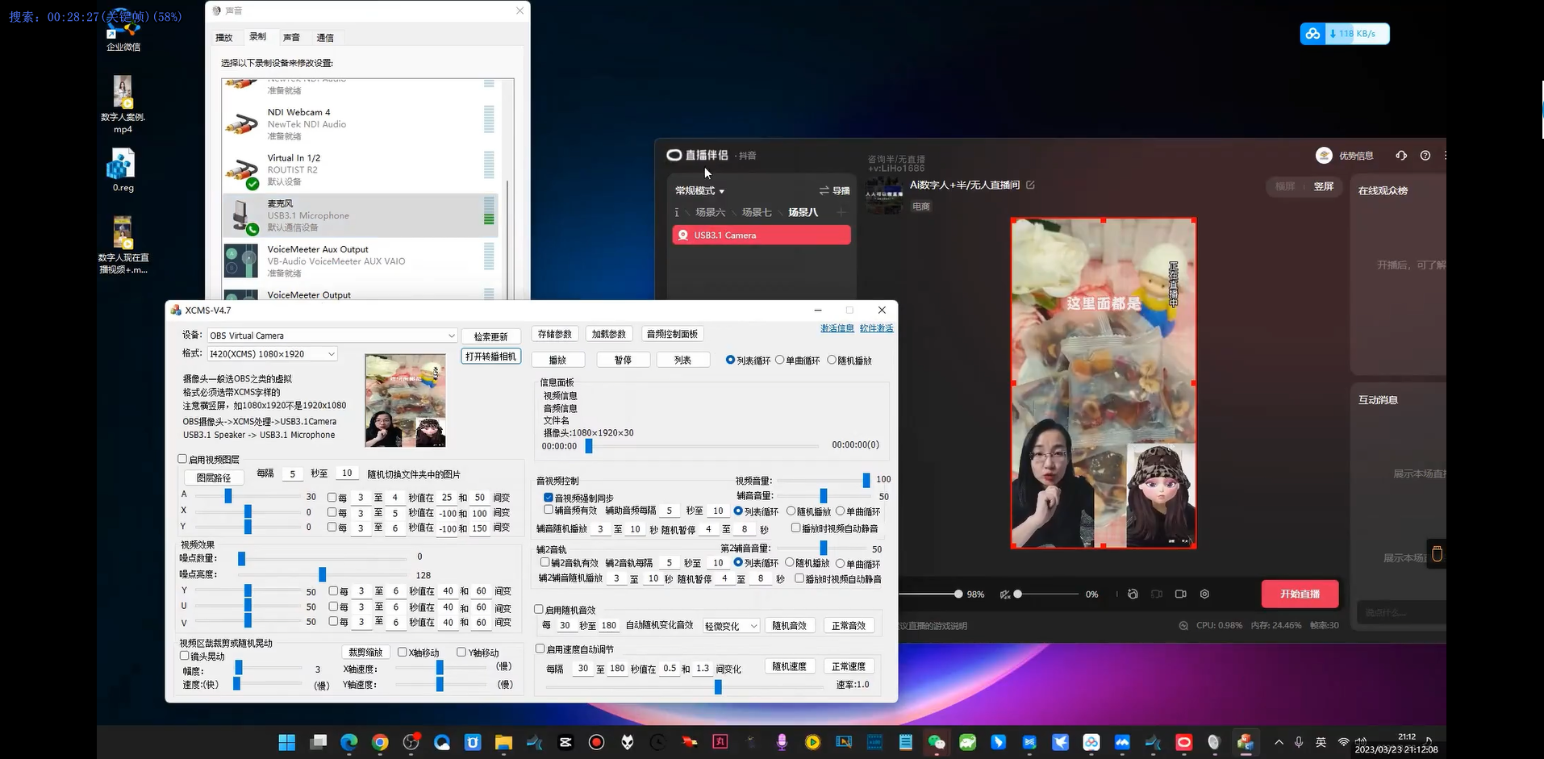The width and height of the screenshot is (1544, 759).
Task: Click the camera icon in Live Companion toolbar
Action: [x=1180, y=594]
